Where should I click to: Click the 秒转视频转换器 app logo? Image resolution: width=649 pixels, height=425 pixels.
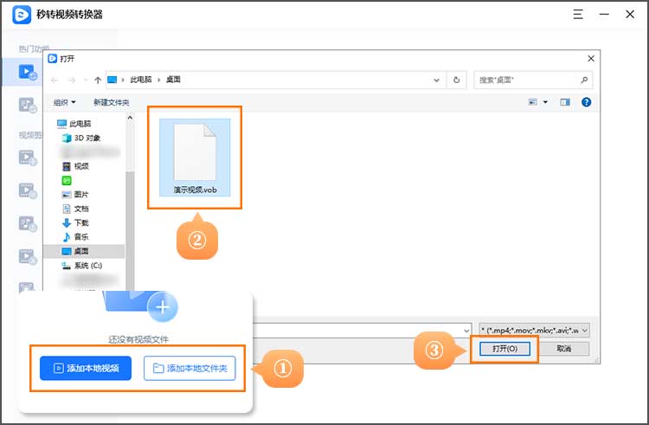(x=22, y=15)
